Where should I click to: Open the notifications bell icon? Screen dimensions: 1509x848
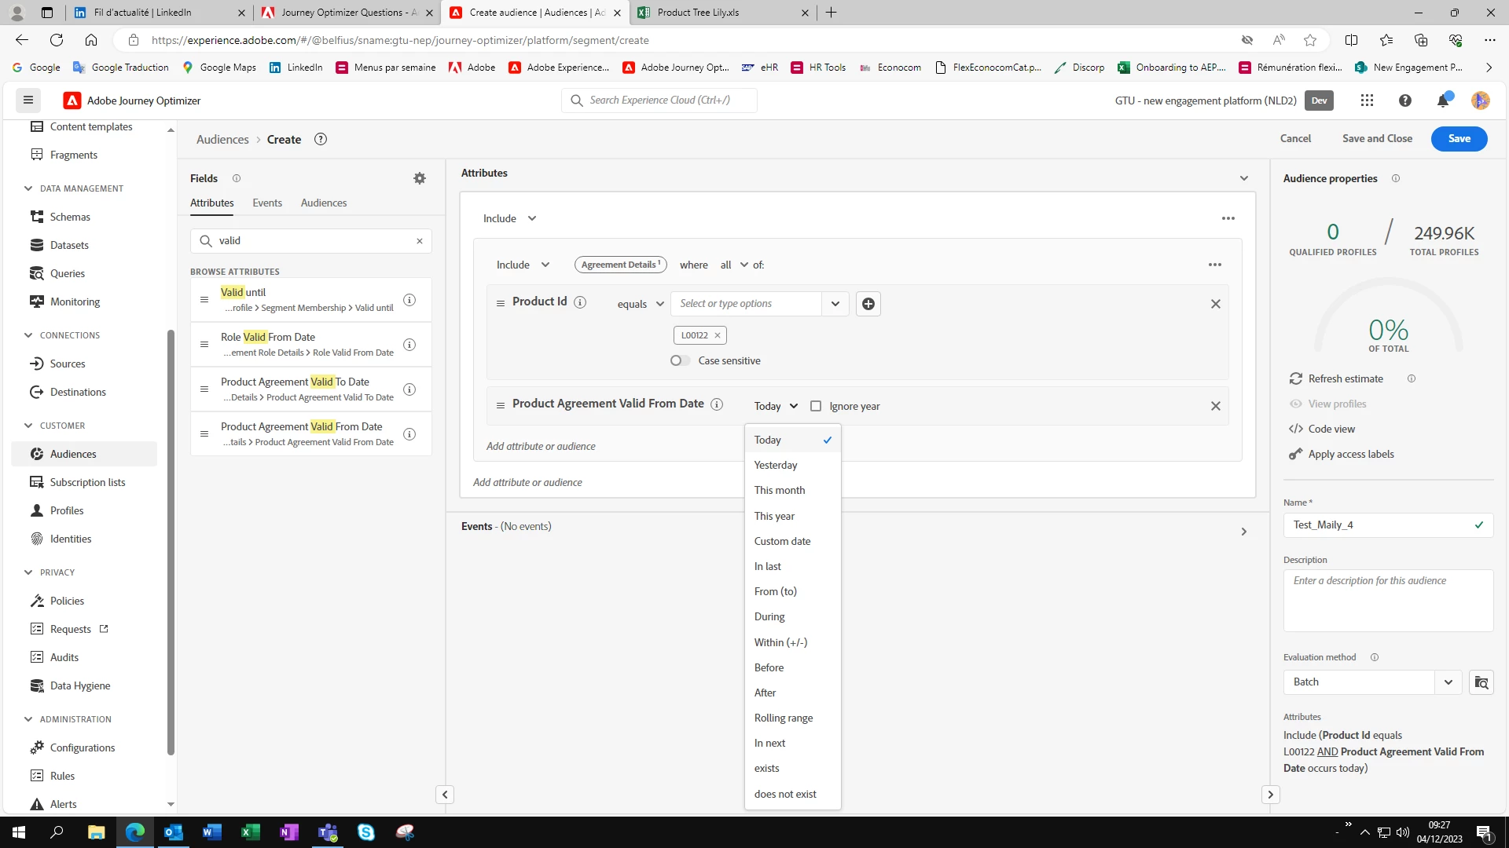[x=1443, y=101]
